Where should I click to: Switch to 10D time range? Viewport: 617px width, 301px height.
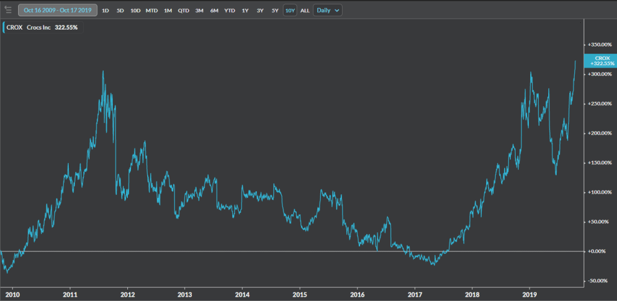[x=135, y=10]
